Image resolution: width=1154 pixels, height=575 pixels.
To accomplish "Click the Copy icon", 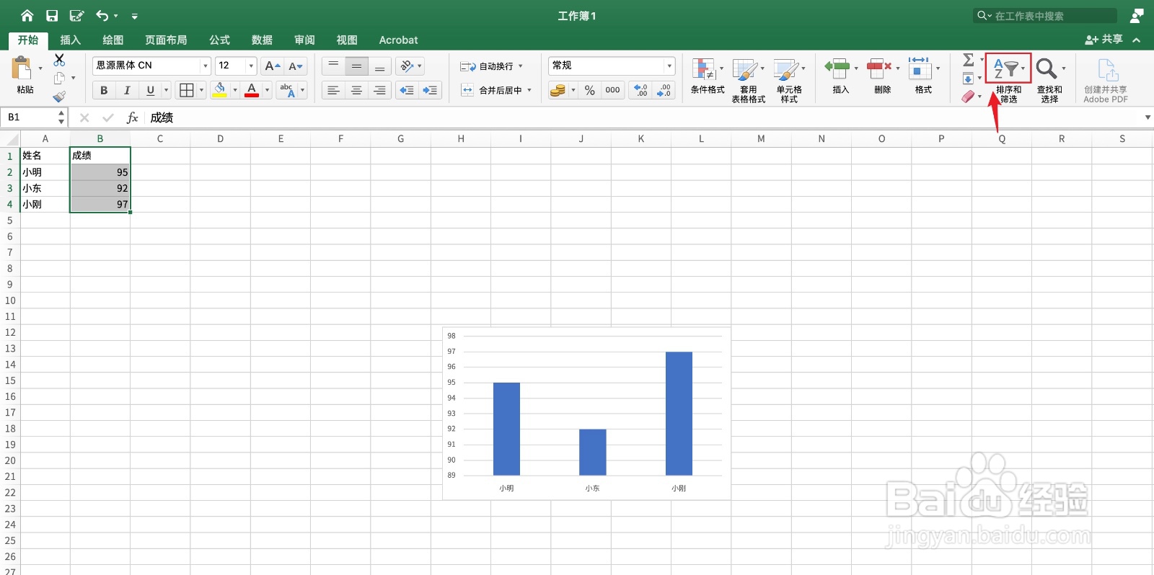I will pyautogui.click(x=59, y=78).
